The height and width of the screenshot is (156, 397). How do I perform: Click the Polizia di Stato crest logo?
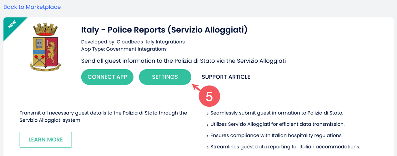(45, 47)
